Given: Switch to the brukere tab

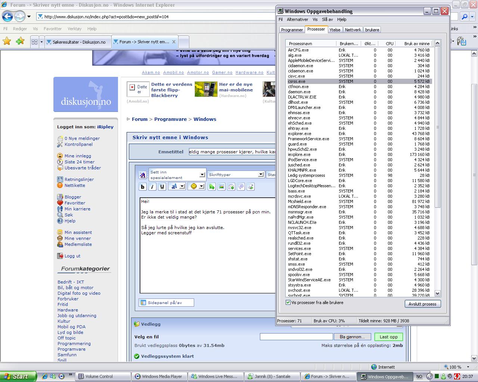Looking at the screenshot, I should [x=372, y=30].
